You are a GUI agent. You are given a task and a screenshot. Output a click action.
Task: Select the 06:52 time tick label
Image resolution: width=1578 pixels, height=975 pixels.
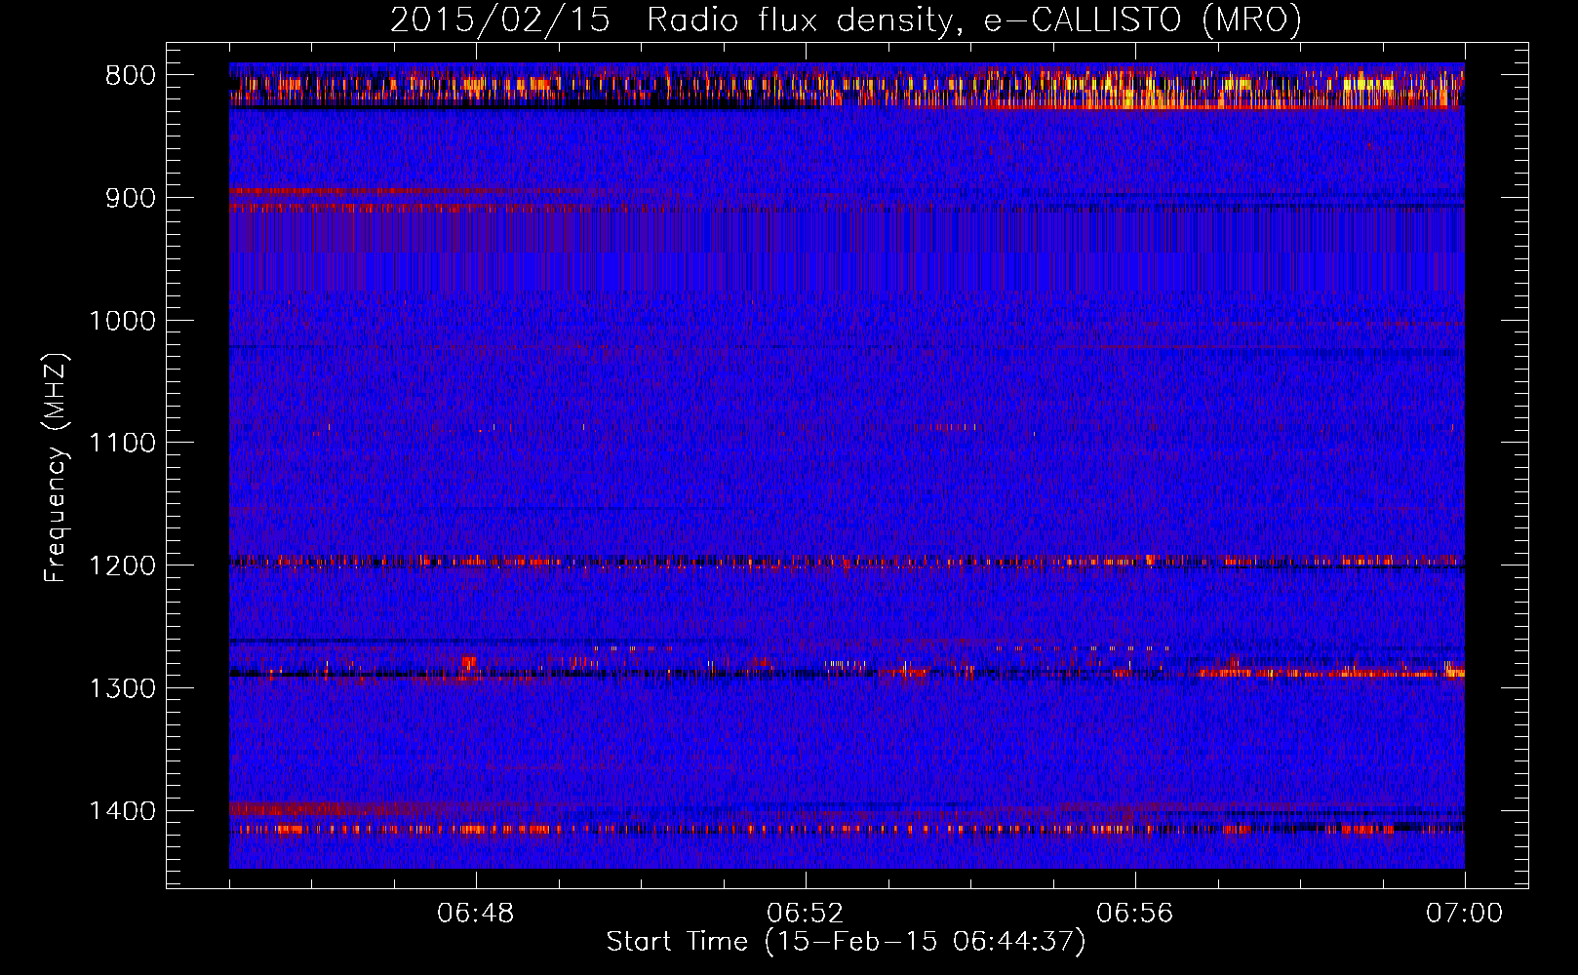pos(806,914)
